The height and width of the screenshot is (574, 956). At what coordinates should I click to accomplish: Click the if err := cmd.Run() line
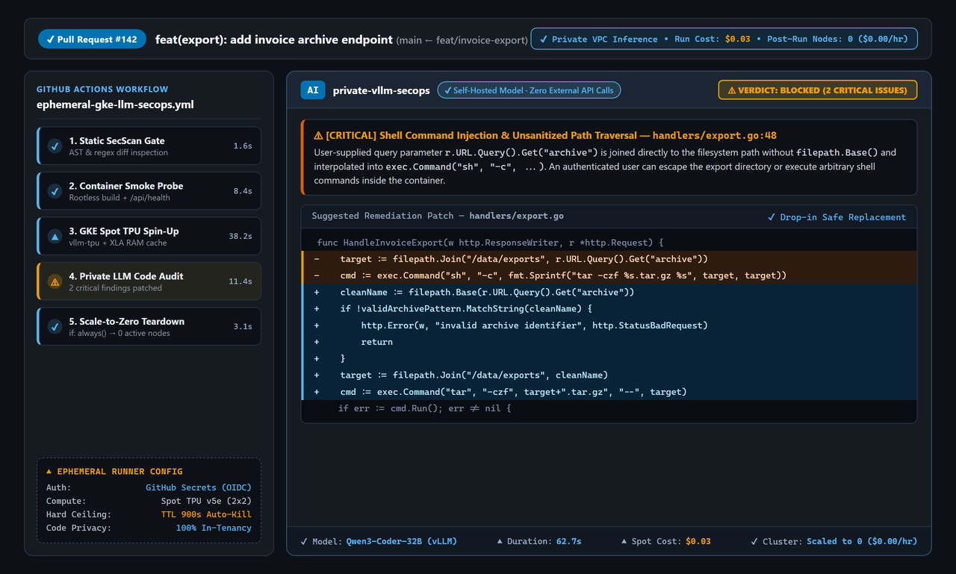pyautogui.click(x=609, y=408)
